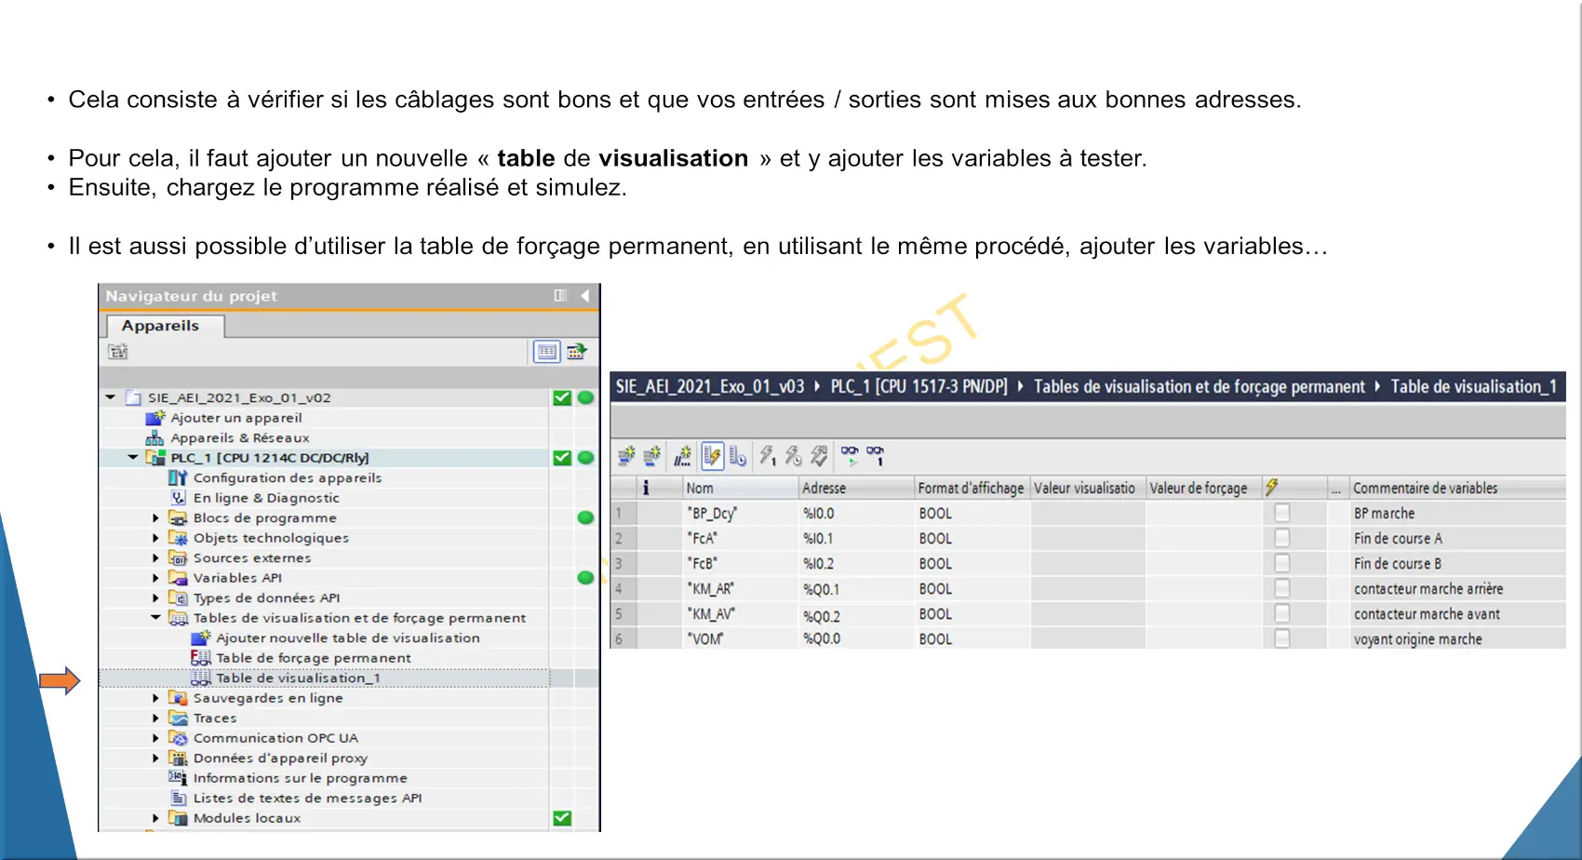Screen dimensions: 1582x860
Task: Click the voyant origine marche comment
Action: tap(1417, 638)
